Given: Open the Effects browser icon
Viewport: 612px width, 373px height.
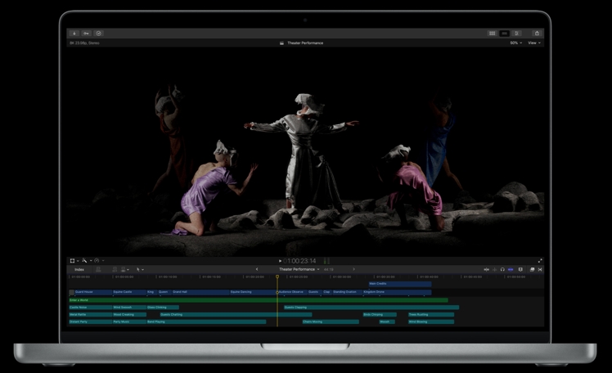Looking at the screenshot, I should coord(532,269).
